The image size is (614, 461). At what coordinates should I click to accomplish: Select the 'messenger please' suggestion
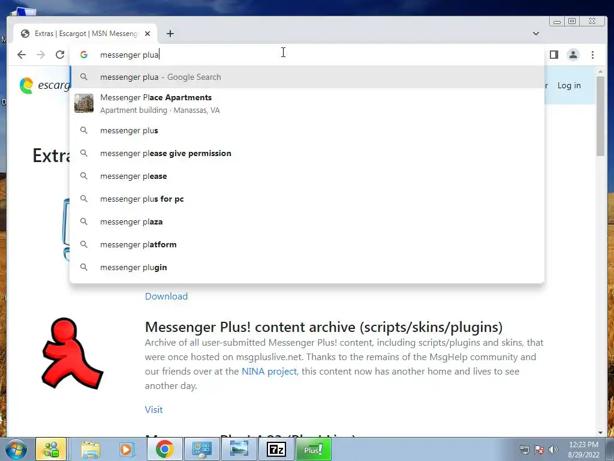[x=307, y=176]
